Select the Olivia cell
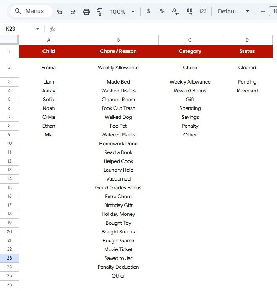Viewport: 277px width, 291px height. click(x=49, y=117)
